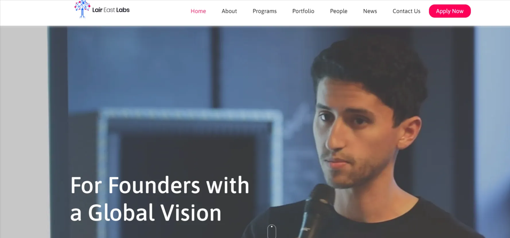Click the 'a Global Vision' headline line
The image size is (510, 238).
click(146, 212)
